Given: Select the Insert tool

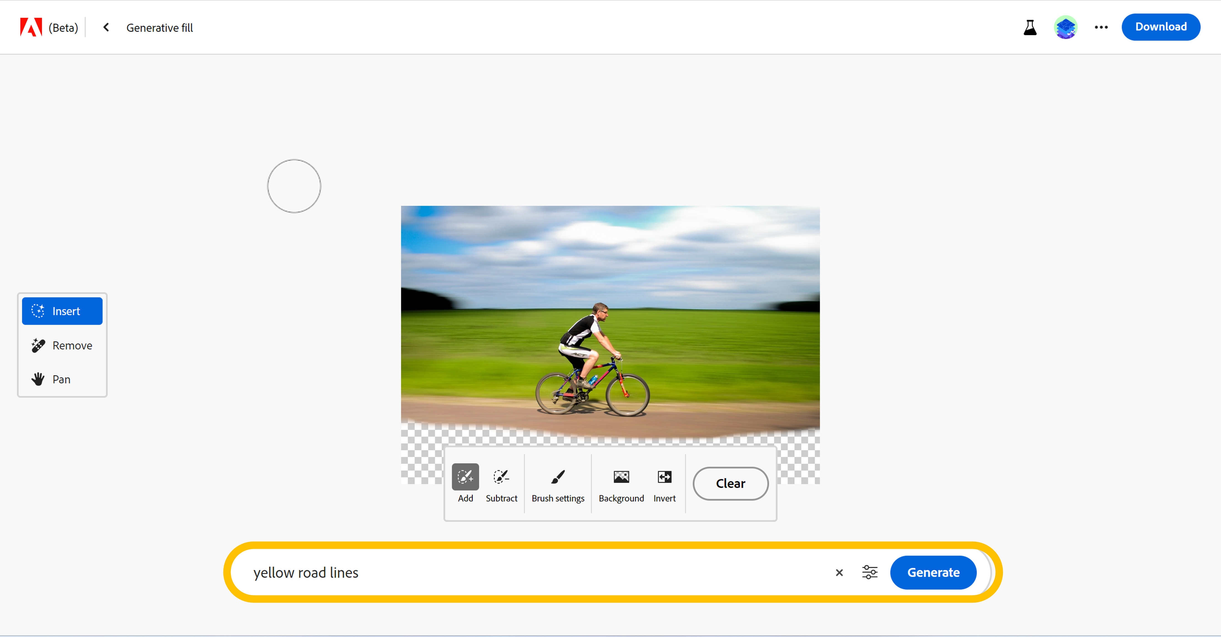Looking at the screenshot, I should click(x=62, y=311).
